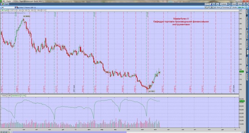Click the OpenInterest label in lower panel

[x=16, y=96]
